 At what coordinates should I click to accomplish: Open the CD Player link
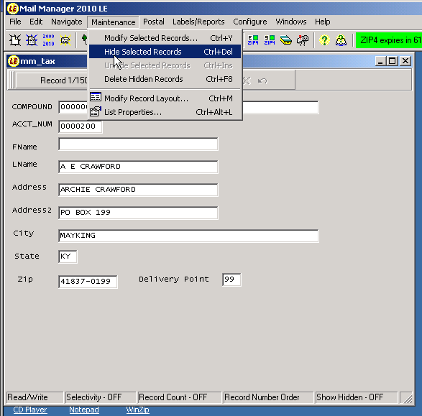pos(30,410)
